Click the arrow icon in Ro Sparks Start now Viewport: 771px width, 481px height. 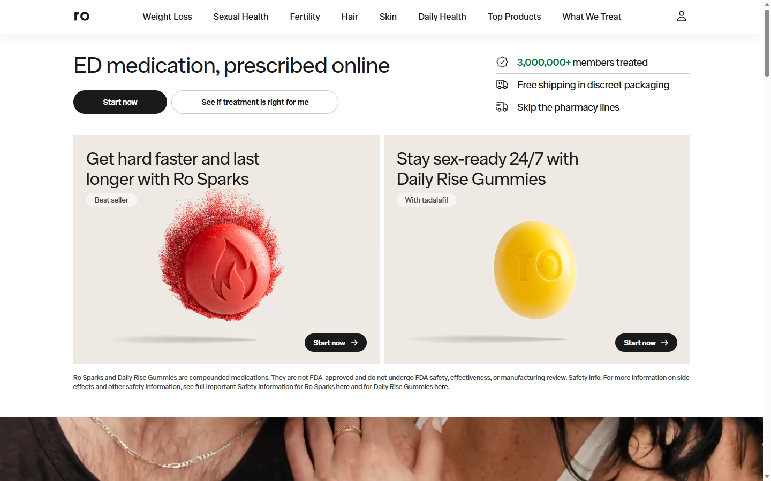pyautogui.click(x=354, y=343)
